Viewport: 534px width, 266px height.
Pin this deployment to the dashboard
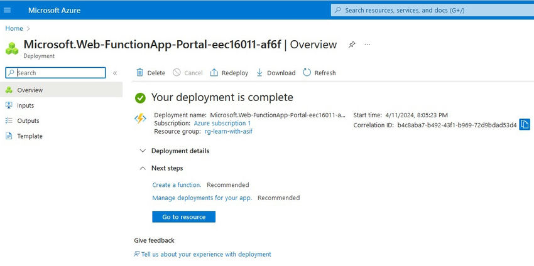[x=352, y=45]
